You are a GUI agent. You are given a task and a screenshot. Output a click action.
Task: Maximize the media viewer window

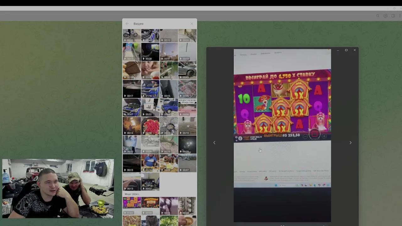(x=346, y=50)
